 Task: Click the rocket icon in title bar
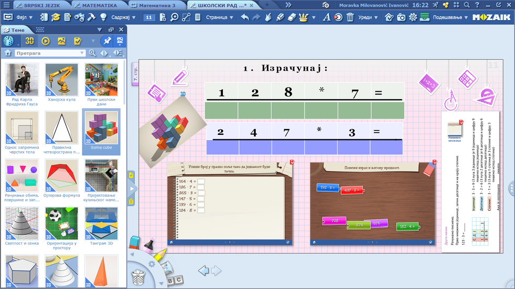click(435, 5)
